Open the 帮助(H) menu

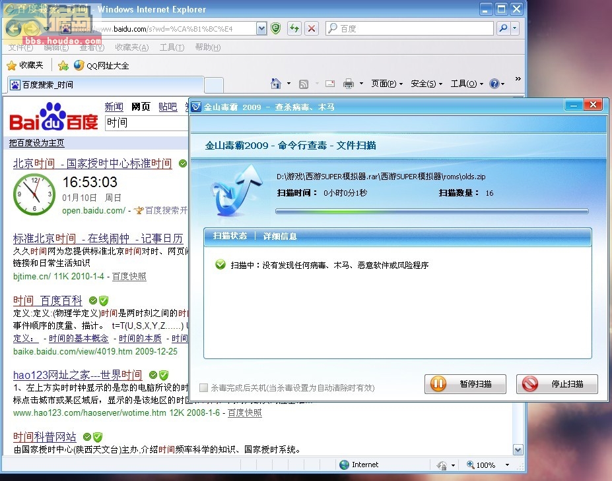(208, 47)
